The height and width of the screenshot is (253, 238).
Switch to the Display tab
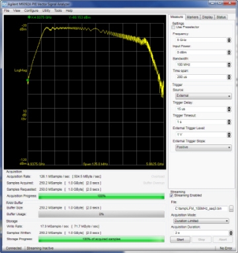pos(207,17)
